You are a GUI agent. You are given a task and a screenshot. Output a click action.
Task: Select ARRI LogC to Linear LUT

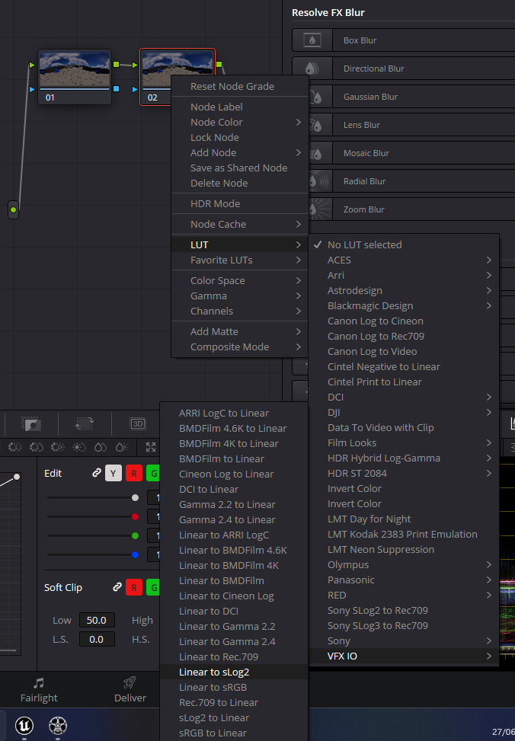point(234,413)
